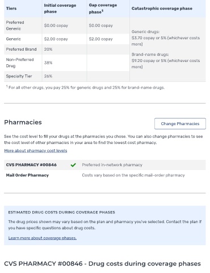The height and width of the screenshot is (273, 210).
Task: Select the Mail Order Pharmacy row label
Action: [x=27, y=175]
